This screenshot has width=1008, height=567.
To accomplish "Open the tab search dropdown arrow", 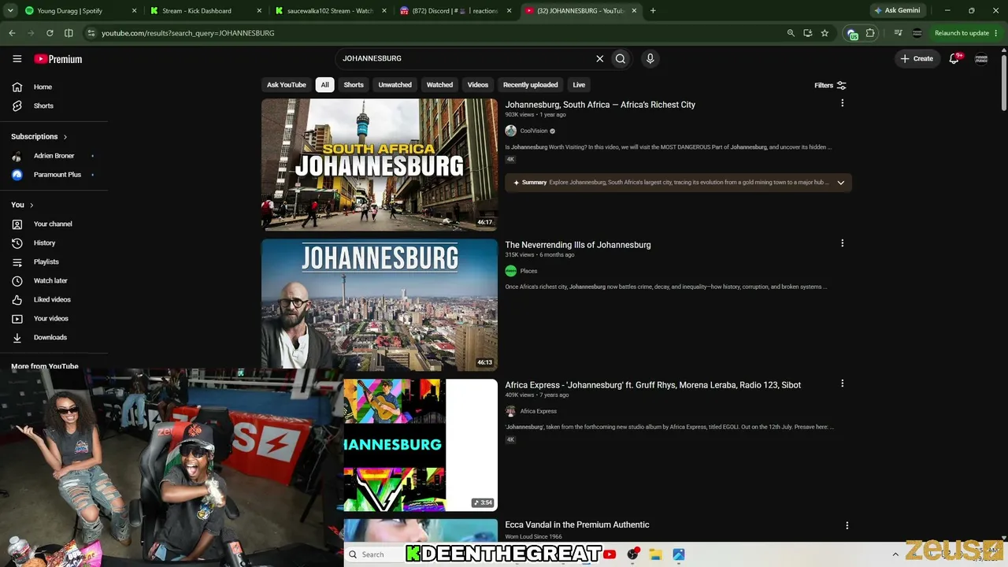I will click(9, 11).
